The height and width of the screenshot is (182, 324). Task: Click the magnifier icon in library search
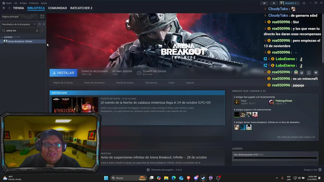click(x=4, y=31)
